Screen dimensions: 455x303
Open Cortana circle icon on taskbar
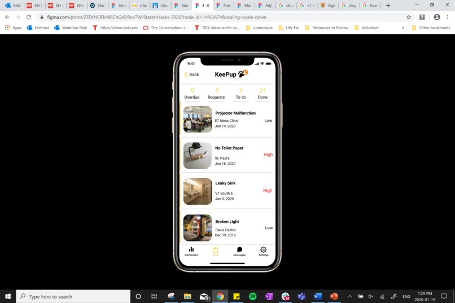click(x=138, y=296)
